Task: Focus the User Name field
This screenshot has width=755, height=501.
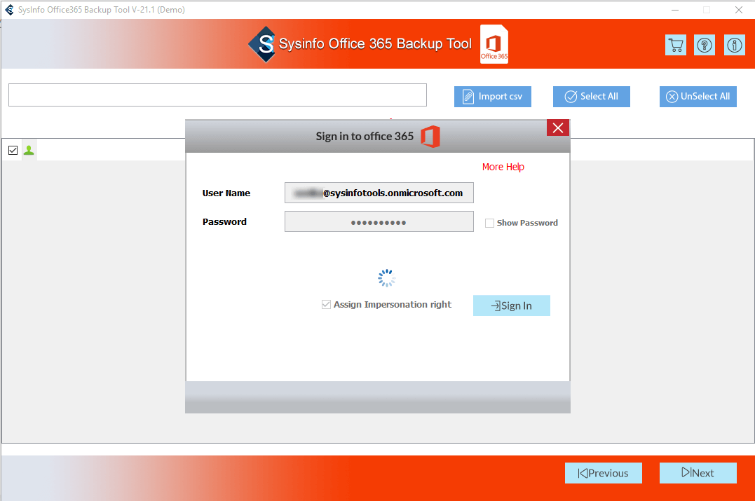Action: [379, 193]
